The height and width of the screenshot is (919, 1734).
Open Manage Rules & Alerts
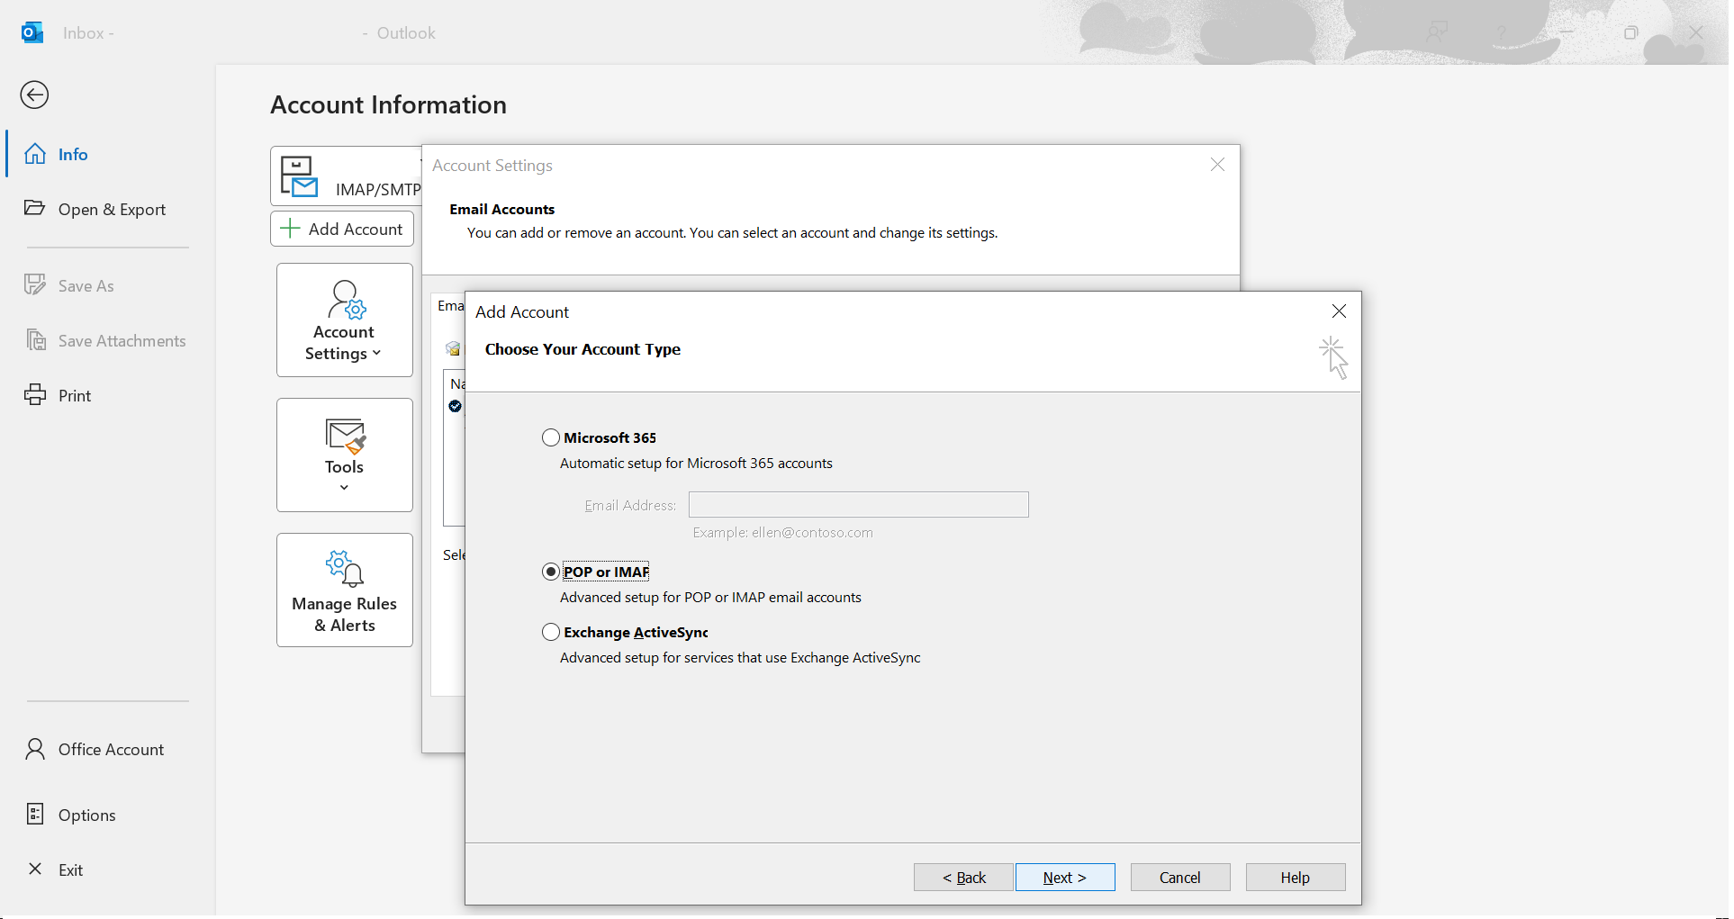345,590
